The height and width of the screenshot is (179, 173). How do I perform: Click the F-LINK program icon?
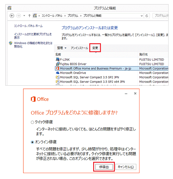tap(58, 60)
